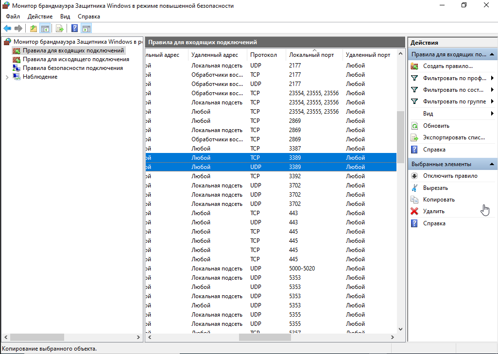The image size is (498, 354).
Task: Expand the Наблюдение tree node
Action: [x=6, y=77]
